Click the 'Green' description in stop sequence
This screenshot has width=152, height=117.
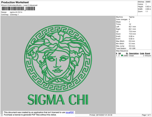point(131,56)
